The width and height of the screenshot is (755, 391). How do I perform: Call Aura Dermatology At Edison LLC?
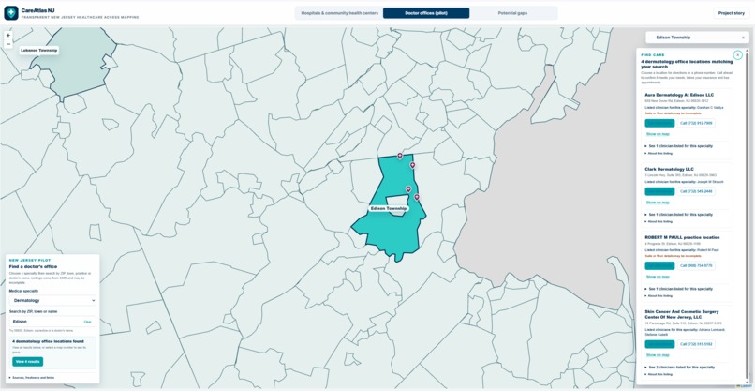click(x=696, y=123)
